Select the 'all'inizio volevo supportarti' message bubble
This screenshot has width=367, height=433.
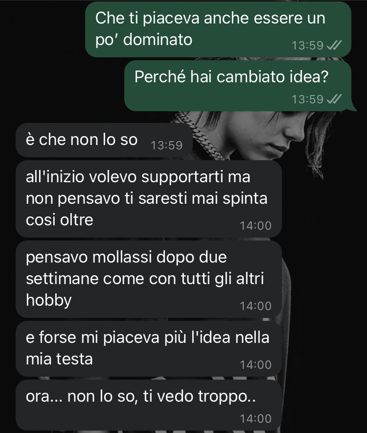(x=149, y=199)
